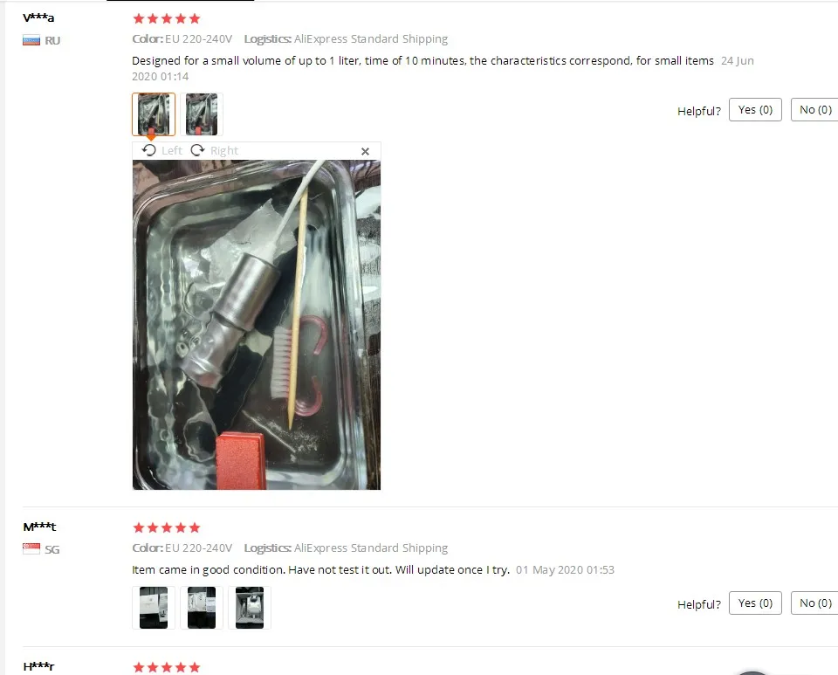The image size is (838, 675).
Task: Close the enlarged photo viewer
Action: 365,152
